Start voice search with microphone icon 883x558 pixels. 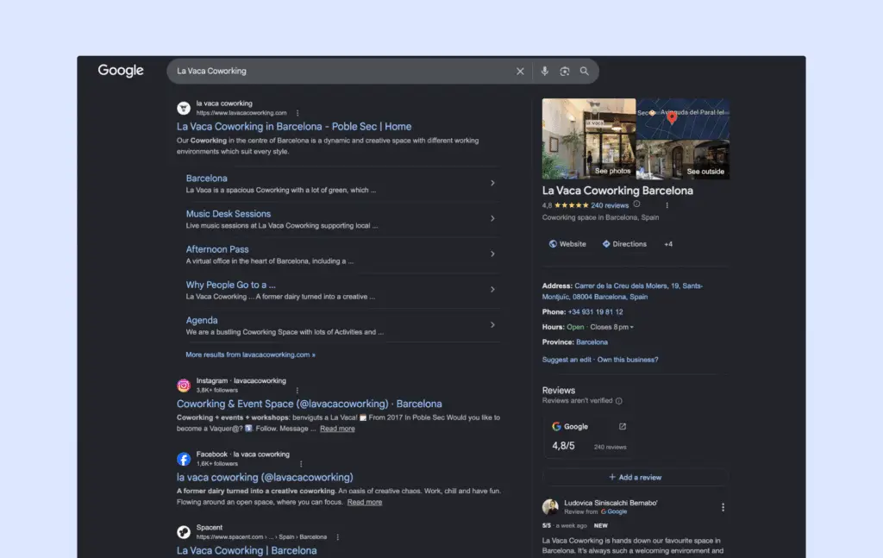click(x=545, y=71)
